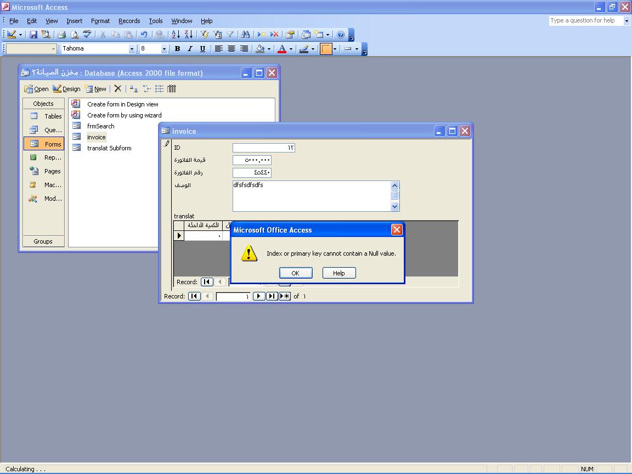632x474 pixels.
Task: Toggle Align Right button
Action: tap(244, 49)
